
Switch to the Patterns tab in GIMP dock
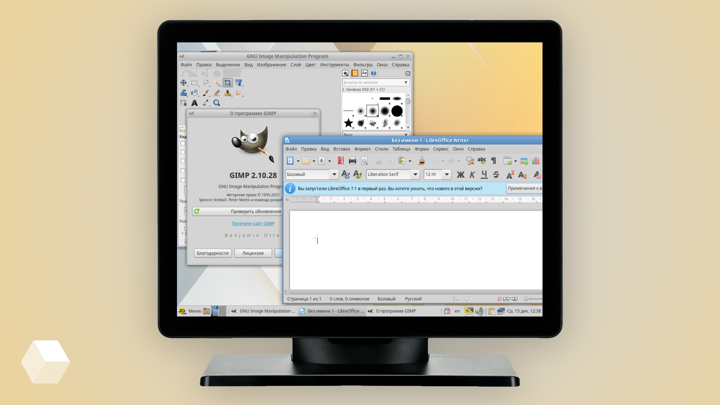click(355, 73)
